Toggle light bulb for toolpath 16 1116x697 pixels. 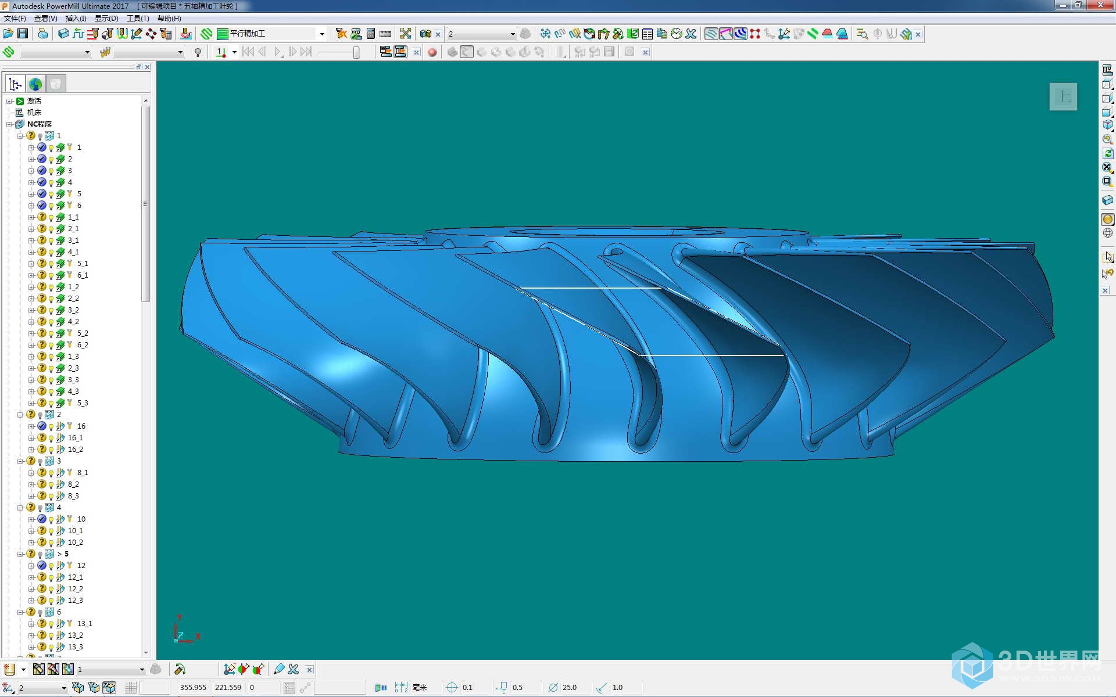click(51, 427)
